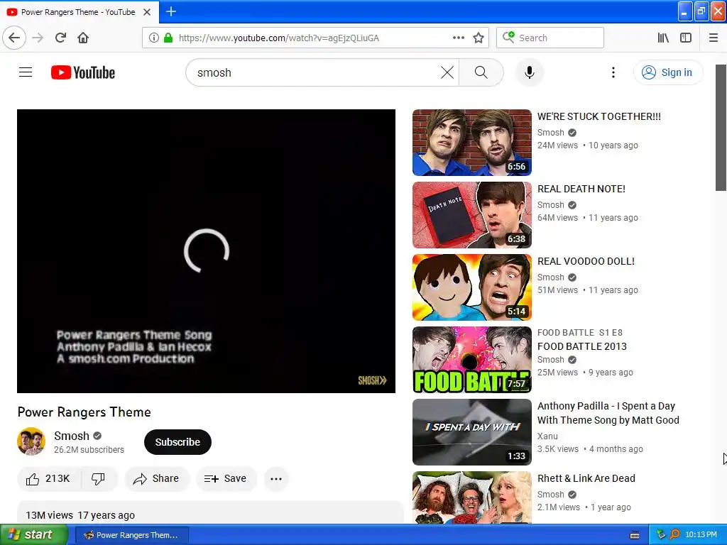Open the Firefox library icon
727x545 pixels.
coord(663,38)
